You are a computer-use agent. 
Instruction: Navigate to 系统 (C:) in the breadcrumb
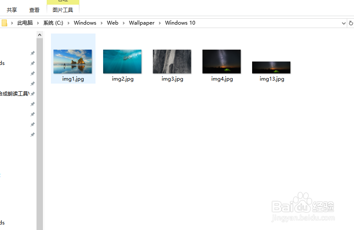click(53, 23)
